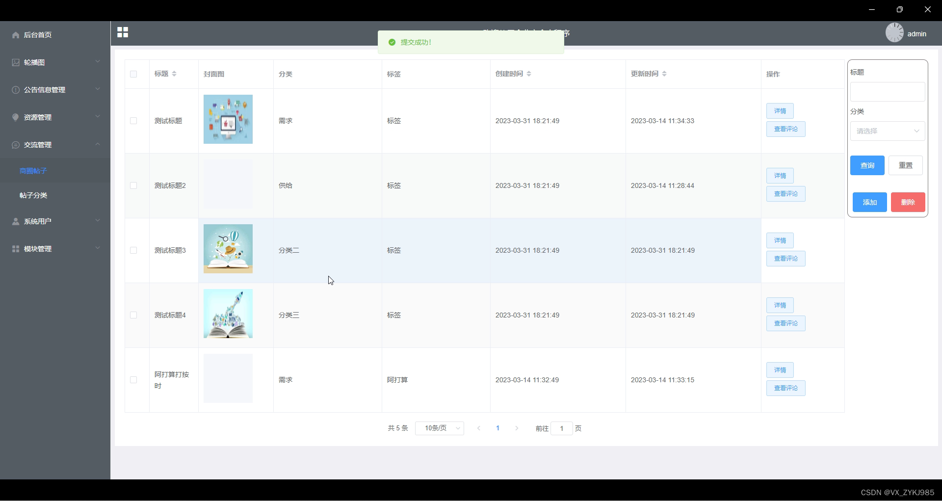The image size is (942, 501).
Task: Click the user icon next to 系统用户
Action: point(16,221)
